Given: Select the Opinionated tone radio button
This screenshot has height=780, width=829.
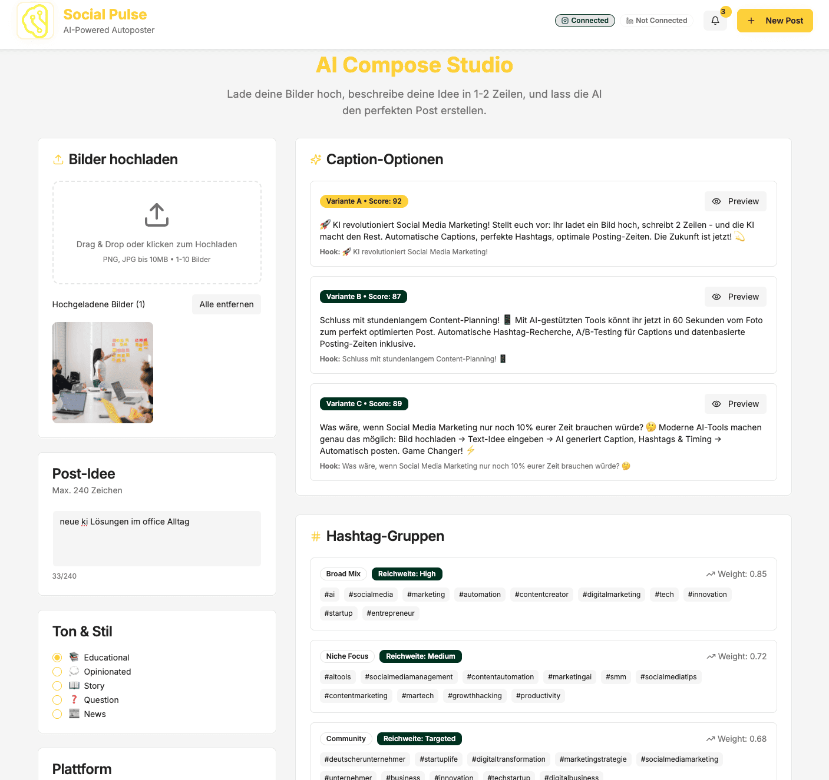Looking at the screenshot, I should click(x=57, y=672).
